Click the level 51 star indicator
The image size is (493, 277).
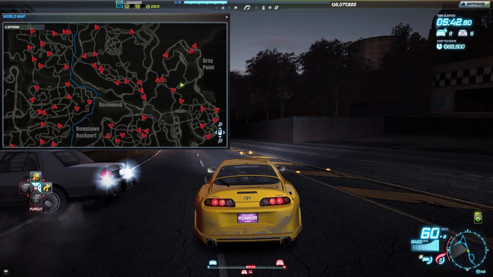[x=178, y=2]
